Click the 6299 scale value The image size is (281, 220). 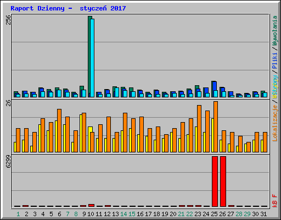click(x=8, y=162)
